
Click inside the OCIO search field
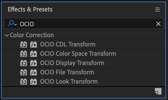83,23
